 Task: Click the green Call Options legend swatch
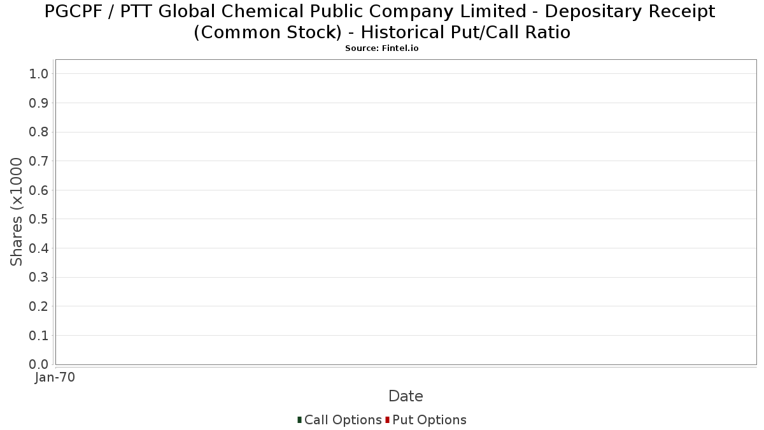(299, 420)
